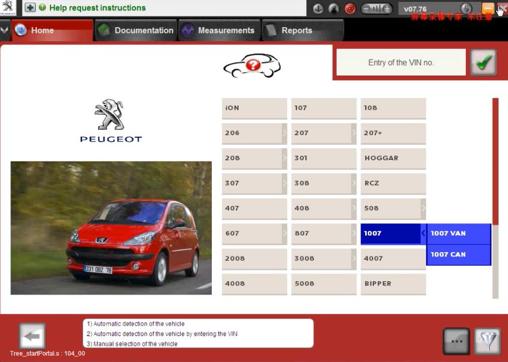Click the red Peugeot 1007 photo
The image size is (508, 362).
coord(111,228)
